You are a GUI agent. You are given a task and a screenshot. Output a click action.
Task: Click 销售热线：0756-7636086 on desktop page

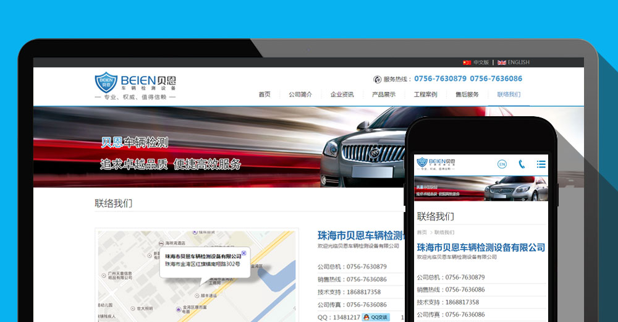pyautogui.click(x=352, y=279)
